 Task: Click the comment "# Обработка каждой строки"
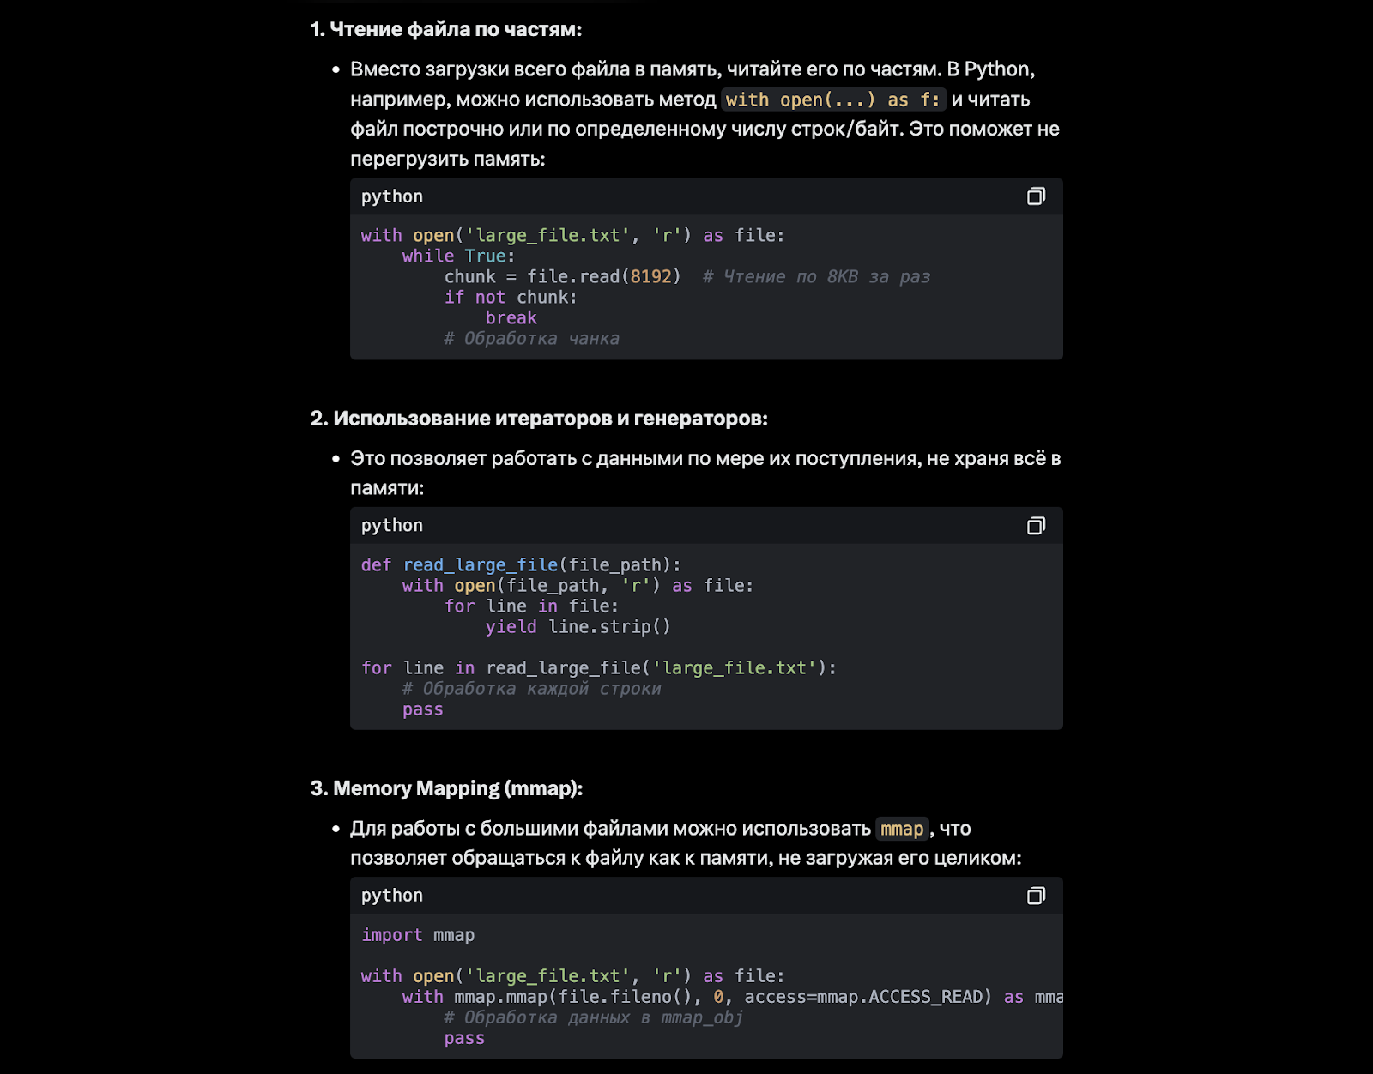pos(532,689)
